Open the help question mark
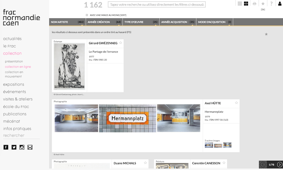The height and width of the screenshot is (170, 283). click(271, 4)
